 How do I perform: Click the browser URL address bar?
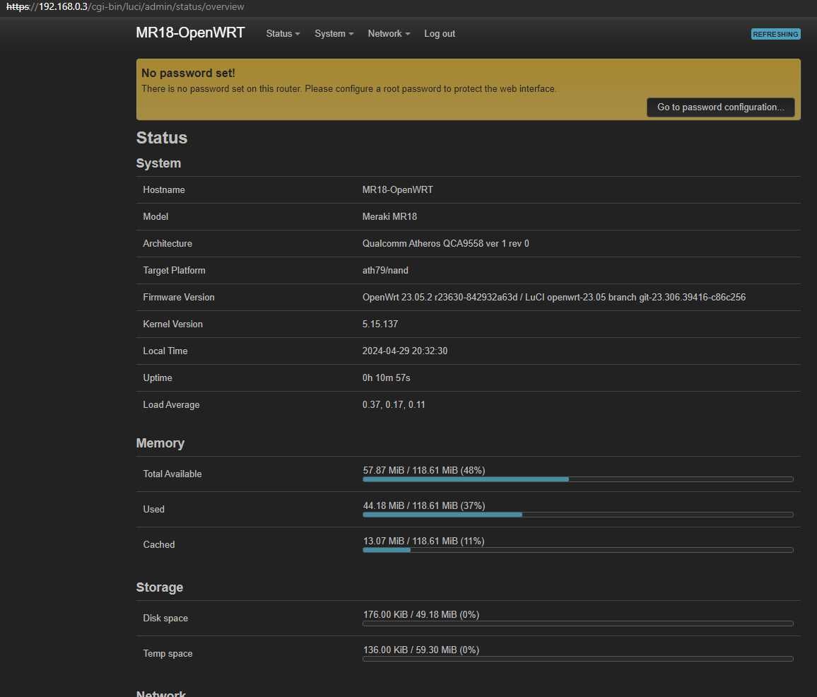point(125,7)
